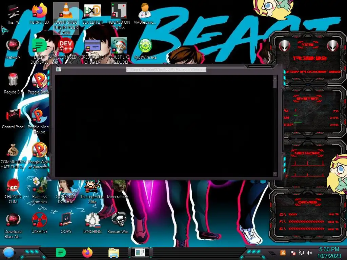Open the Control Panel desktop icon
This screenshot has height=260, width=347.
[x=13, y=118]
